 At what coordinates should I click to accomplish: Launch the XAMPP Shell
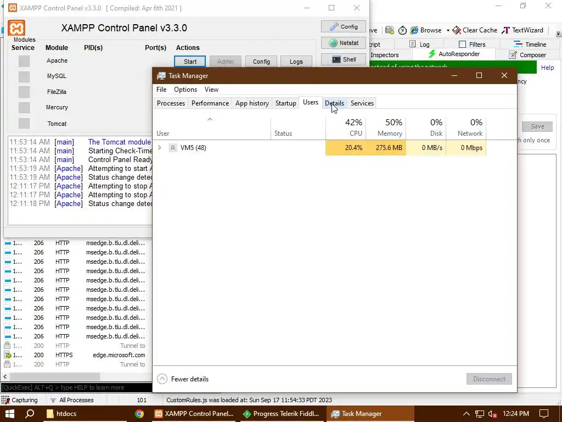point(344,59)
